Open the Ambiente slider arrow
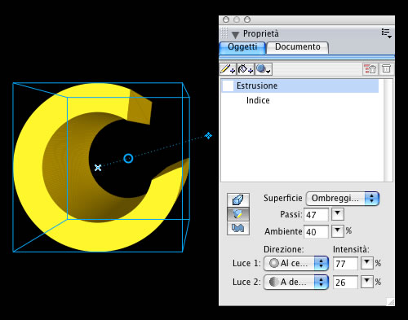408x320 pixels. click(338, 231)
